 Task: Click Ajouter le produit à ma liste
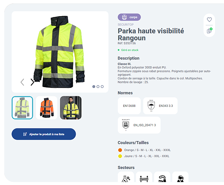coord(44,134)
